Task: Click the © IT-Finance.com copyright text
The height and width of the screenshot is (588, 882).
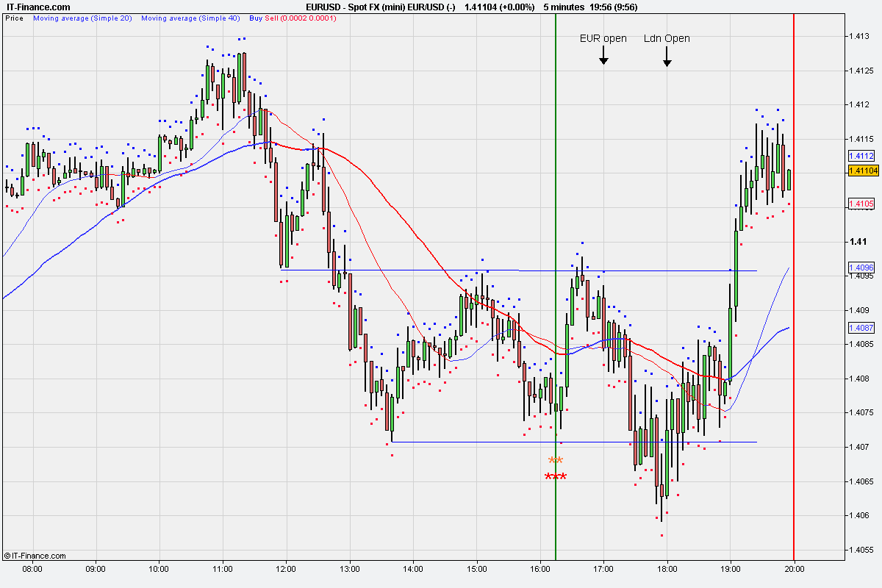Action: click(x=35, y=556)
